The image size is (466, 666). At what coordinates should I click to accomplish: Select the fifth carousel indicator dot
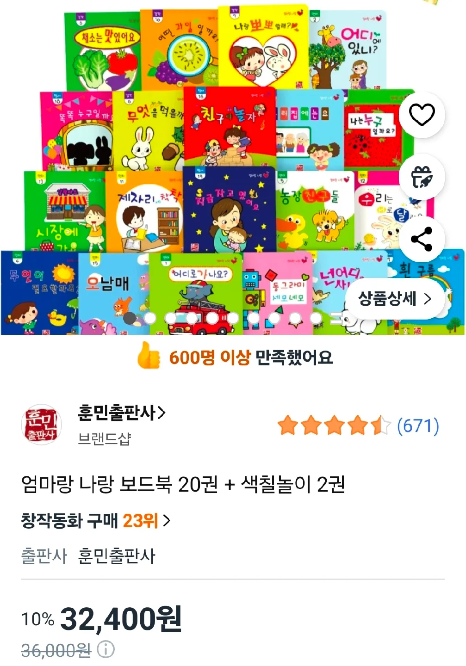click(x=212, y=318)
